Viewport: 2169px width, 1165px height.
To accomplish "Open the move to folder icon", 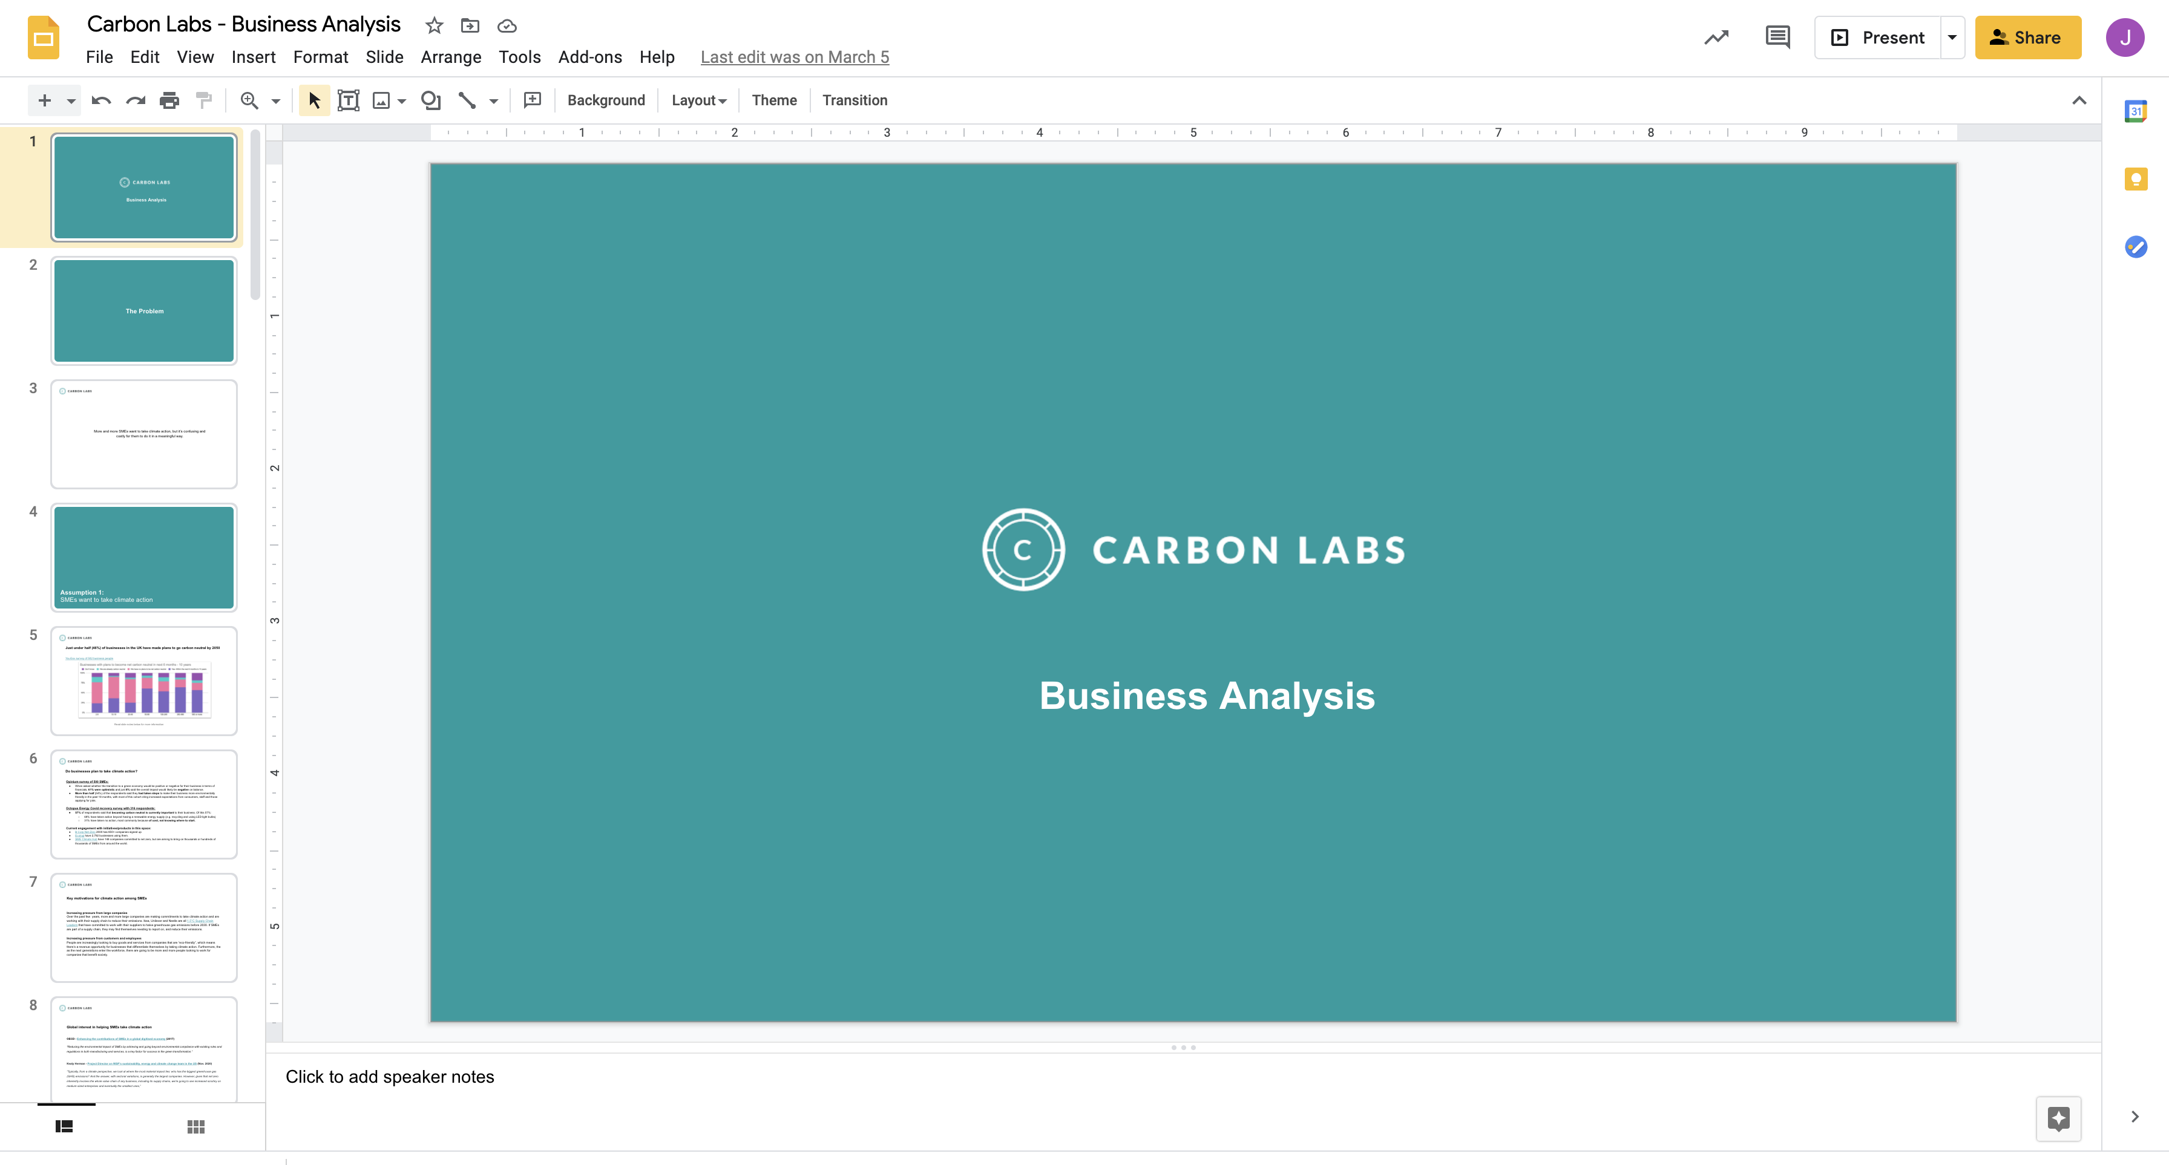I will point(470,25).
